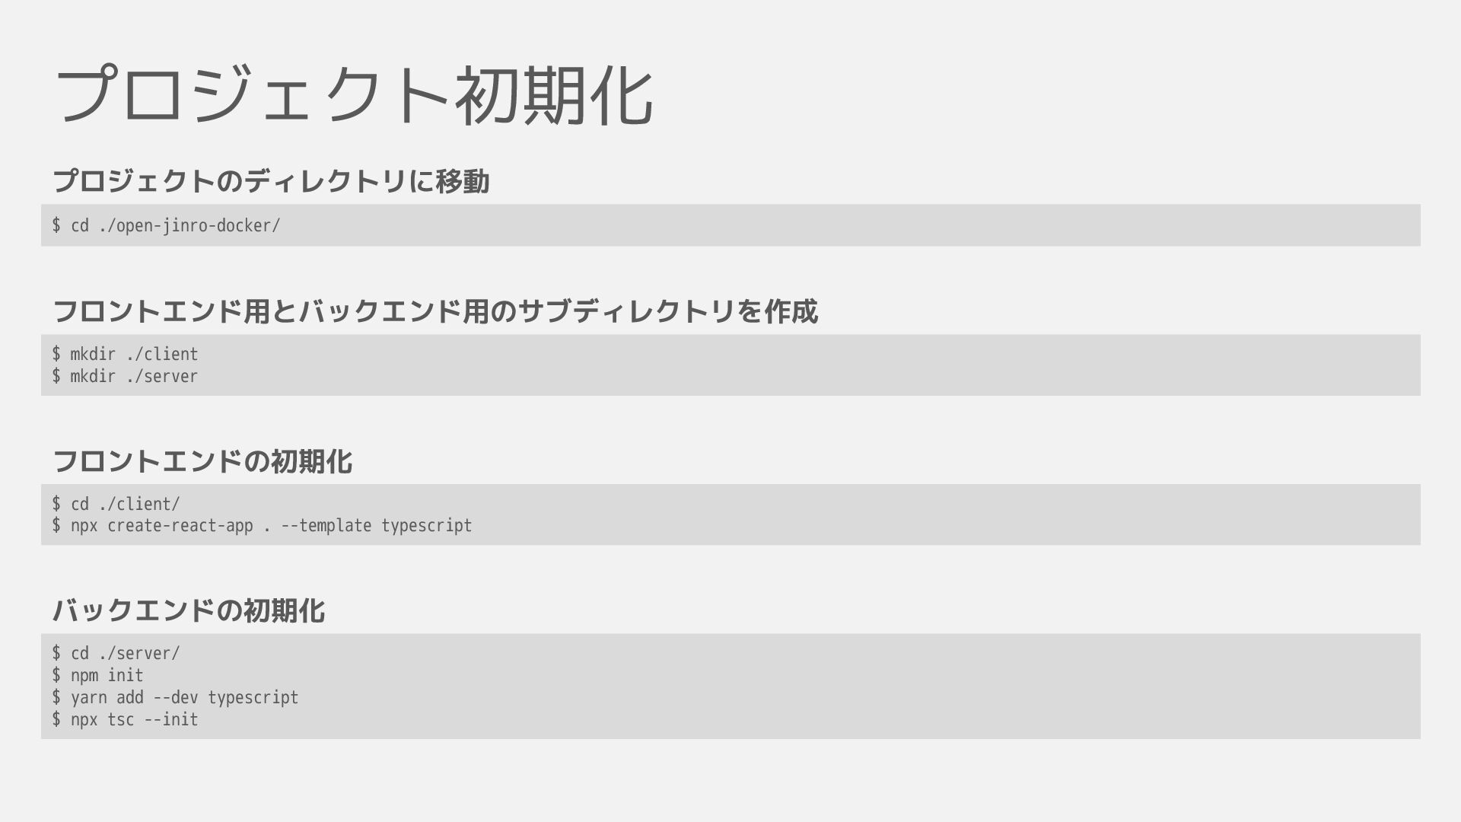Viewport: 1461px width, 822px height.
Task: Select the heading プロジェクトのディレクトリに移動
Action: click(271, 181)
